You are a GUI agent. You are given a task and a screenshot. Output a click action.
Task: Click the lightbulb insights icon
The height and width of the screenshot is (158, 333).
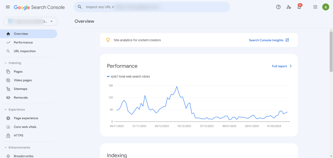point(108,40)
